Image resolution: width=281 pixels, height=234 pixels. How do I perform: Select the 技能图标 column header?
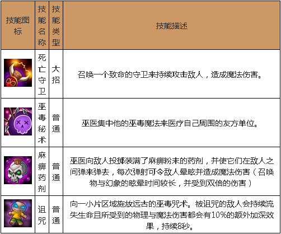pyautogui.click(x=18, y=26)
